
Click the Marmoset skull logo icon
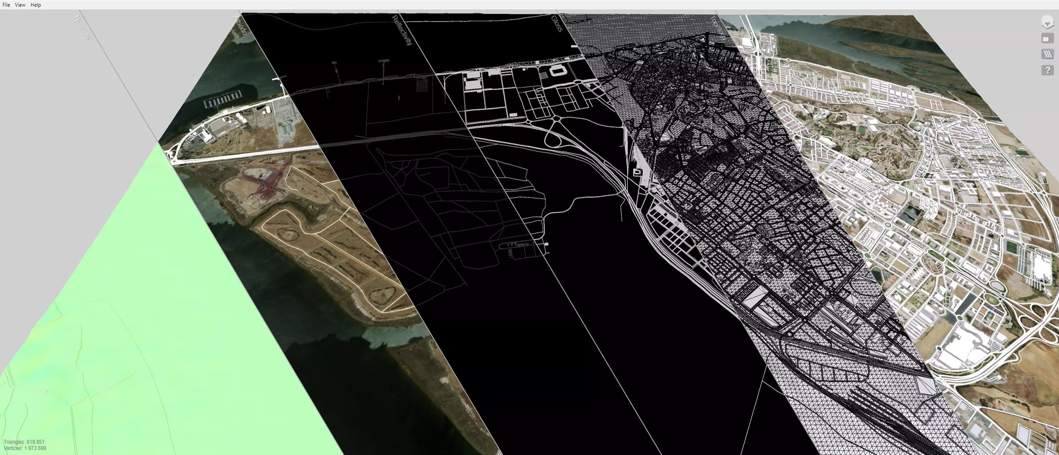tap(1047, 22)
